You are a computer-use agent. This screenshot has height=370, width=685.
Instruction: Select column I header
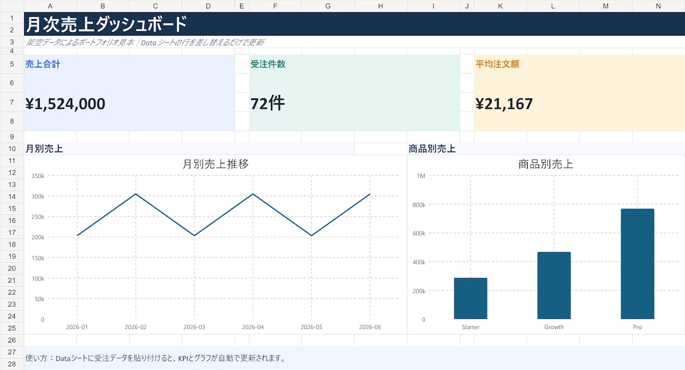pos(433,6)
